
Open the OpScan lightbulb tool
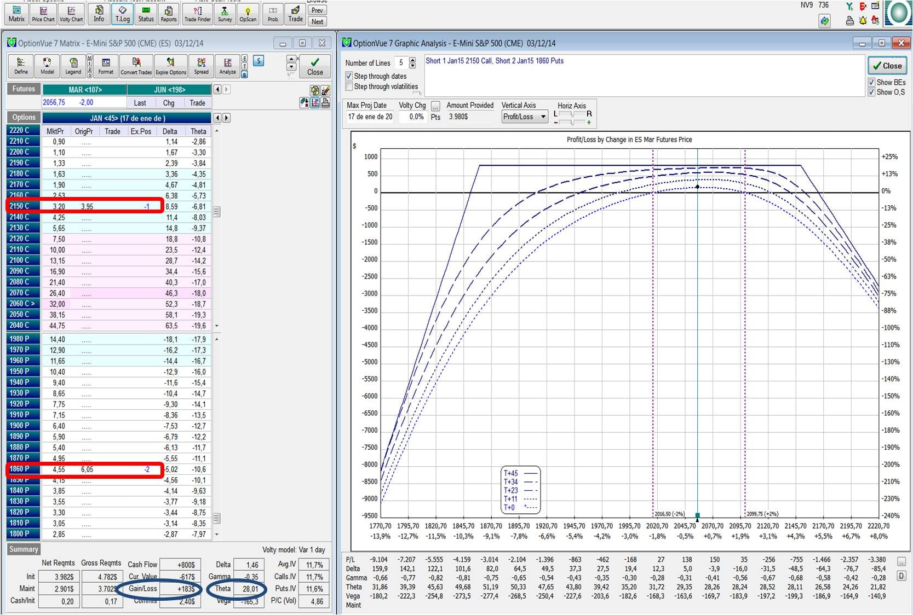248,13
